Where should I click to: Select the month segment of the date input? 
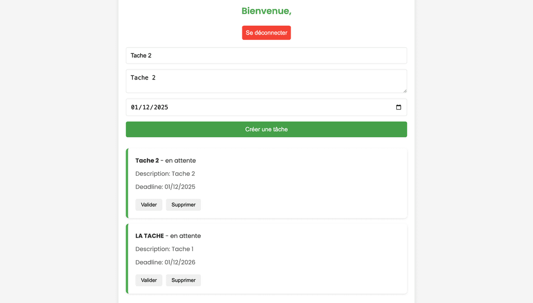tap(147, 107)
